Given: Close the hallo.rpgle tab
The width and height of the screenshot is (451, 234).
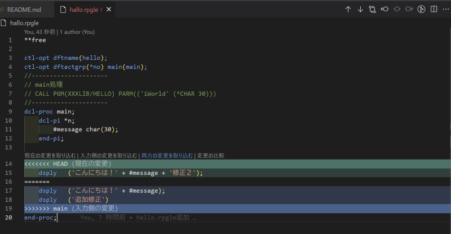Looking at the screenshot, I should coord(109,10).
